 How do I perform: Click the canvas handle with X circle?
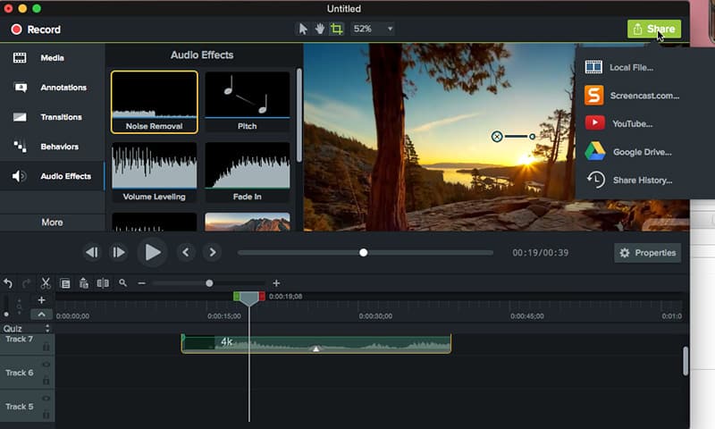coord(497,137)
